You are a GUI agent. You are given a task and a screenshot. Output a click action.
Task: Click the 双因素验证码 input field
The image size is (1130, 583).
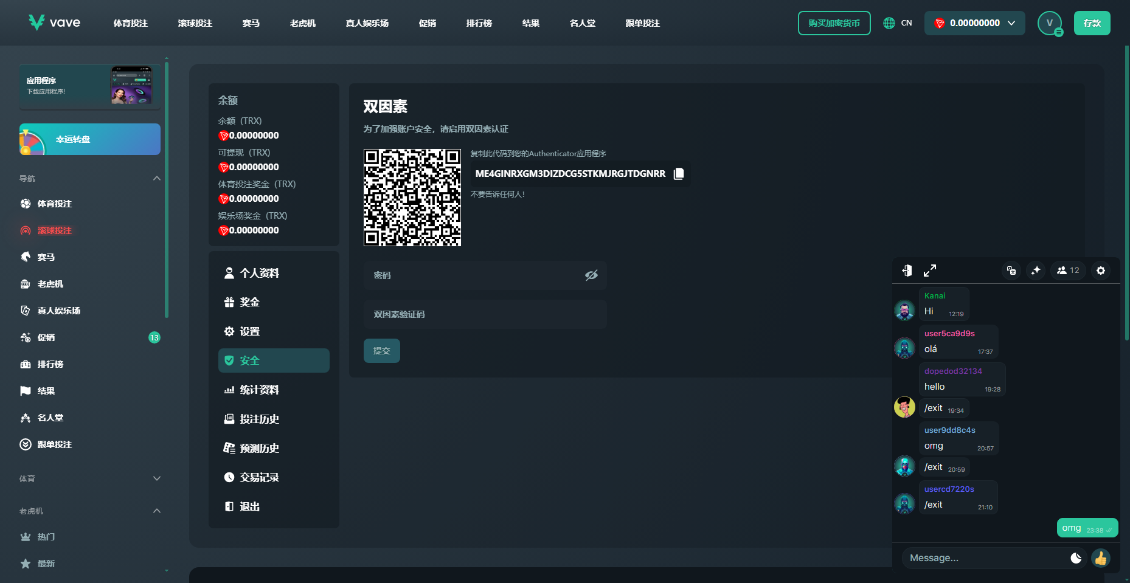(x=485, y=314)
